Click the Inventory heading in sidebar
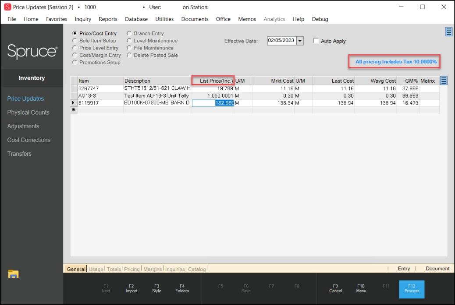 click(32, 78)
